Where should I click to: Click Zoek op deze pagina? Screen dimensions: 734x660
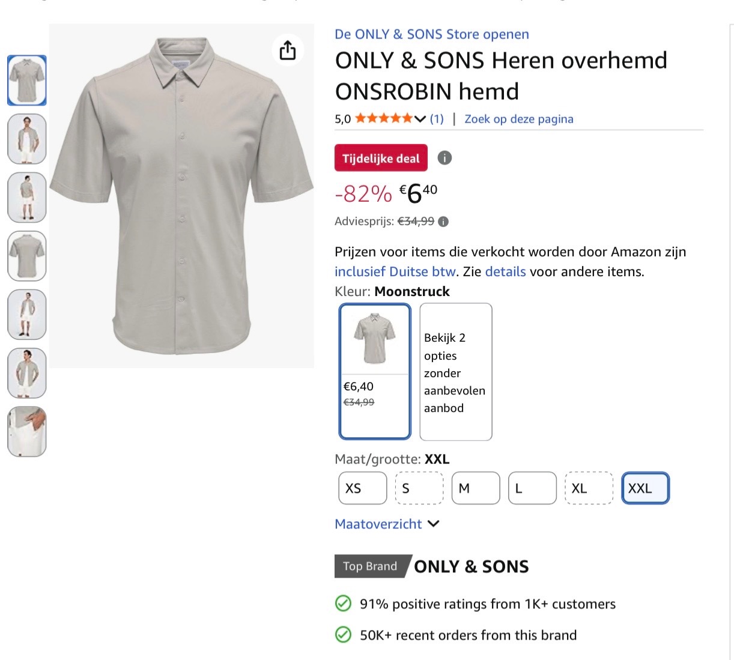[x=518, y=119]
